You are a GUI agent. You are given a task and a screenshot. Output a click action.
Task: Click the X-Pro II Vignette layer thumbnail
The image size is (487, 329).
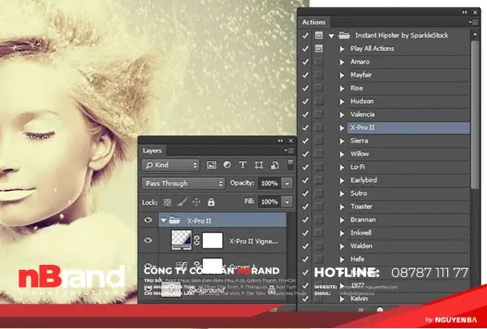pos(181,240)
